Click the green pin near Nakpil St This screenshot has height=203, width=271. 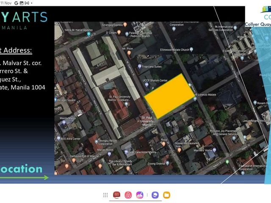point(227,162)
